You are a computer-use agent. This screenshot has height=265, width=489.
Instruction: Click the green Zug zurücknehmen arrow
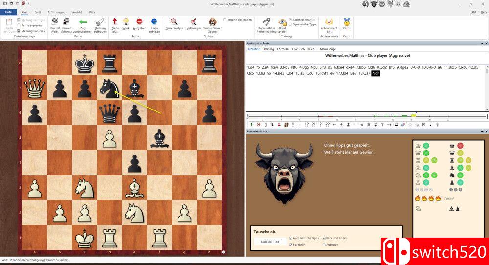(x=83, y=22)
